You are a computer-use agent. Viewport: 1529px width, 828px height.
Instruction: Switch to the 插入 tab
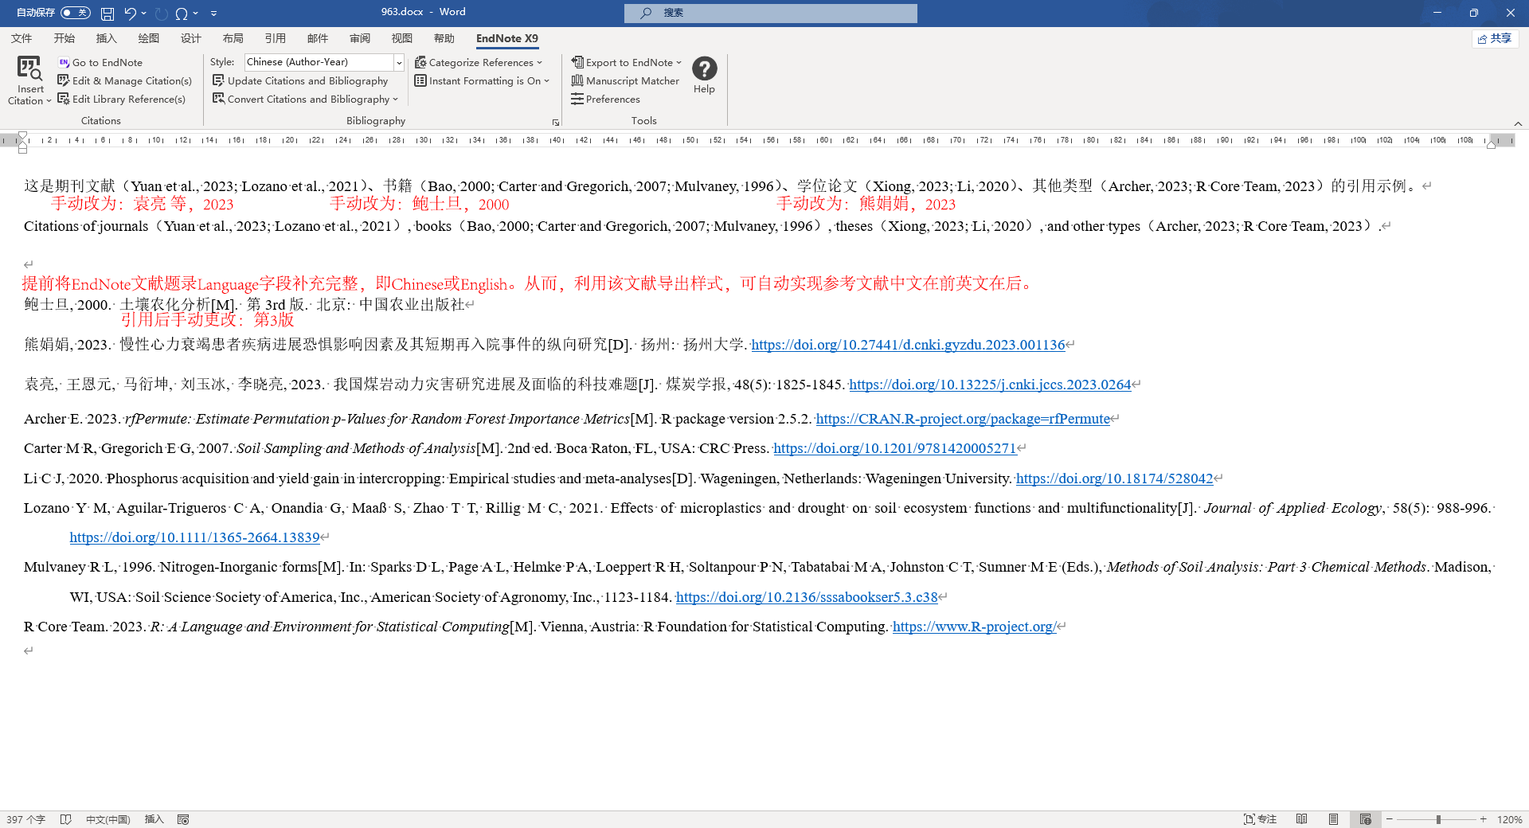pyautogui.click(x=106, y=38)
